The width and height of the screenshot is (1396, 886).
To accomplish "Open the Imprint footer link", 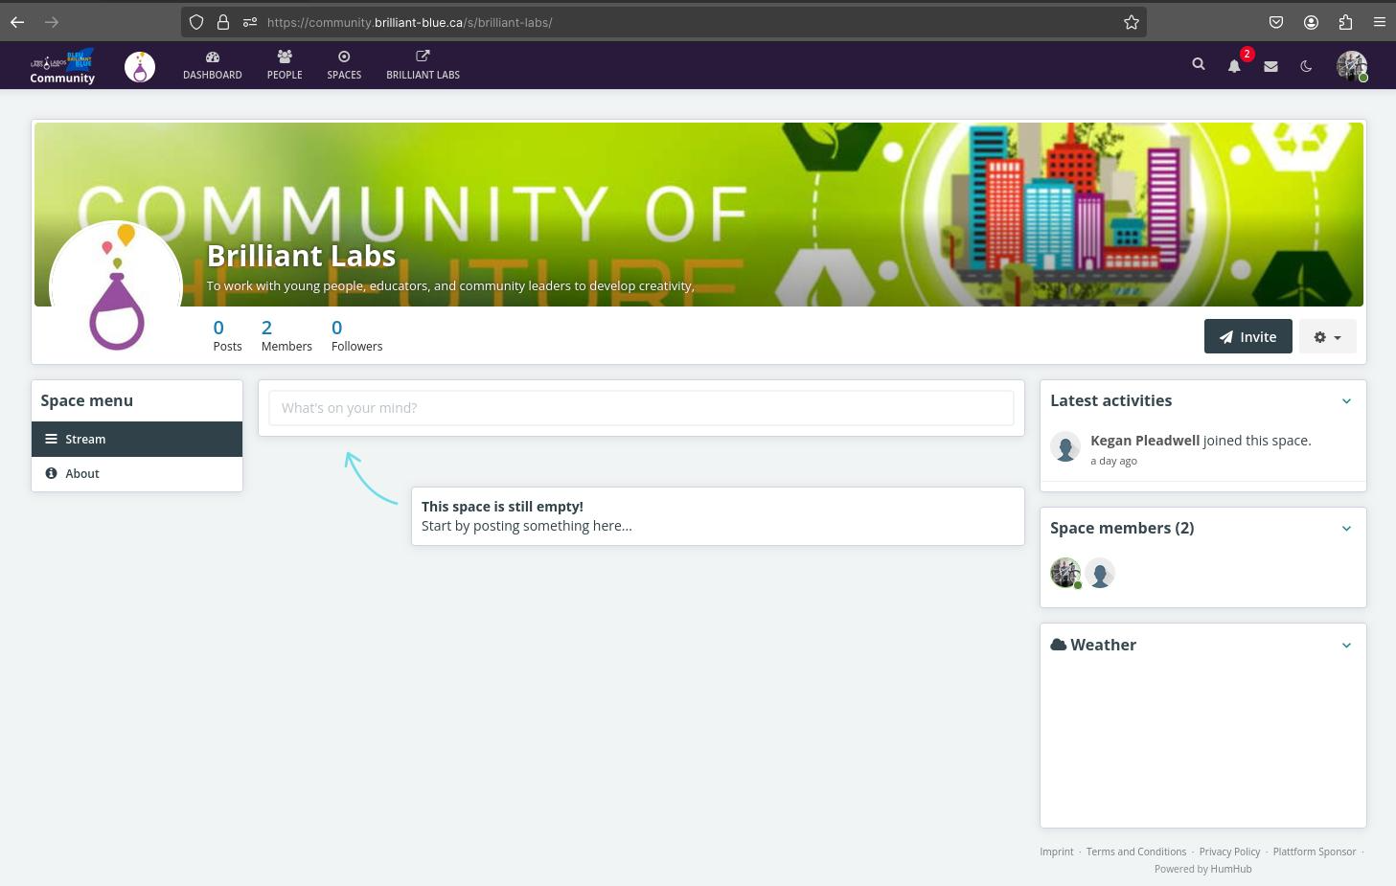I will coord(1057,852).
